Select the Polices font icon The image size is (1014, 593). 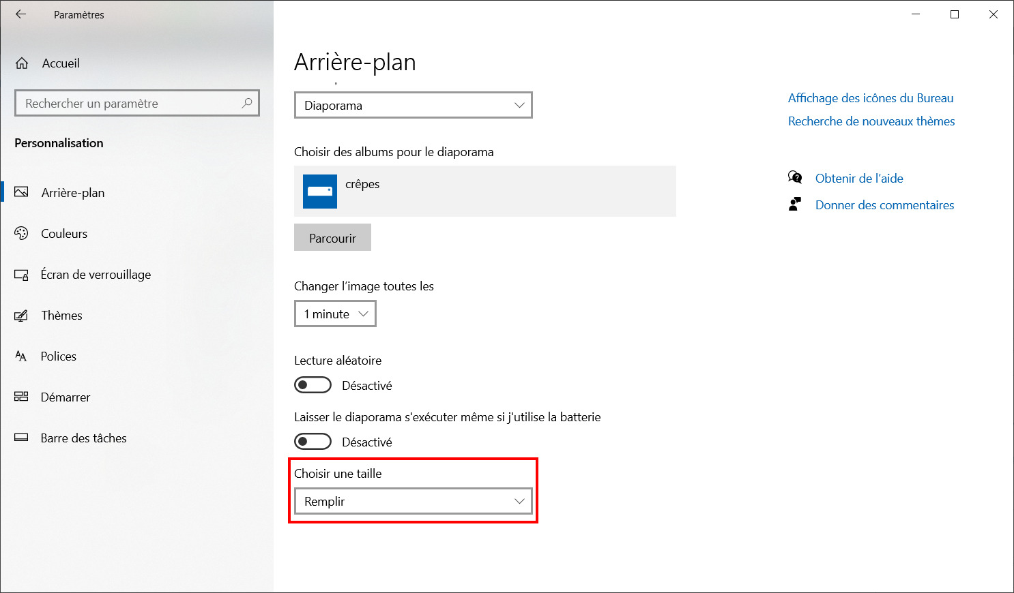coord(21,356)
